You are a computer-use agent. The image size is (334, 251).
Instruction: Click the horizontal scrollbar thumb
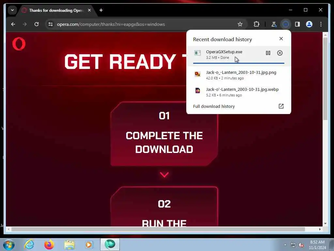click(158, 229)
